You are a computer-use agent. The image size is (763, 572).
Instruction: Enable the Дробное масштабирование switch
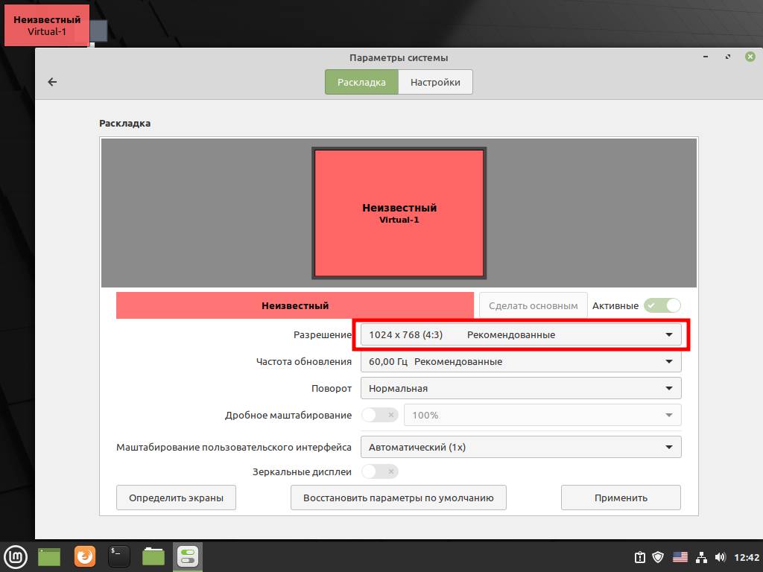pyautogui.click(x=379, y=415)
